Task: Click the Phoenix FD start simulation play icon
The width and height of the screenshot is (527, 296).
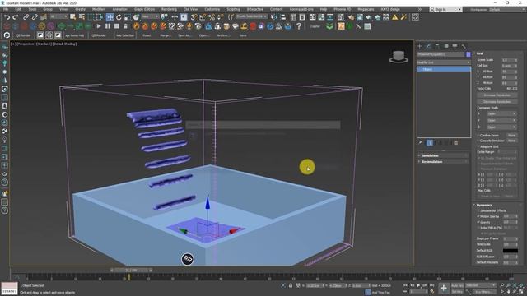Action: click(x=99, y=26)
